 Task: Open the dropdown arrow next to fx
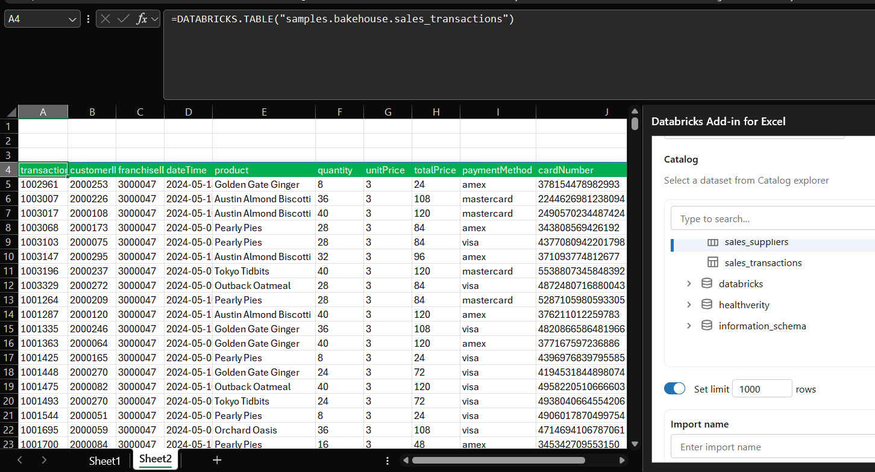point(155,19)
